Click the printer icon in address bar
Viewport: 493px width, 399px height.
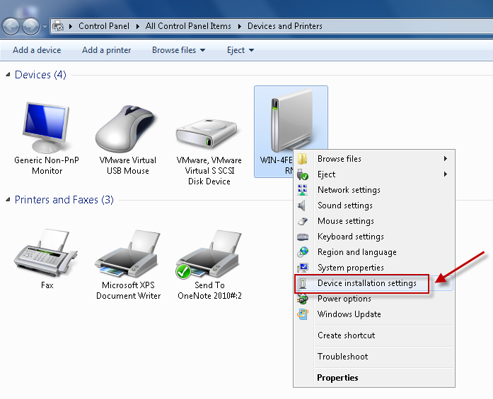click(58, 26)
